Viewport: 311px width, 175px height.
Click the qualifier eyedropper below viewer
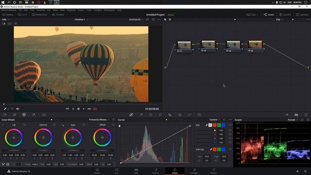(x=5, y=109)
